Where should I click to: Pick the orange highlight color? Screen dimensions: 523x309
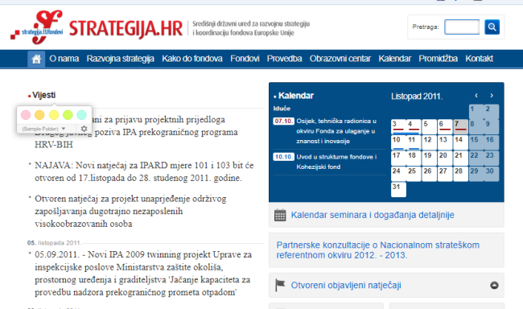pyautogui.click(x=39, y=115)
